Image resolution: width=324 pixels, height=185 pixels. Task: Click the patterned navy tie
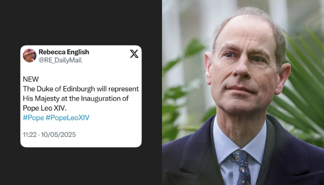(242, 167)
